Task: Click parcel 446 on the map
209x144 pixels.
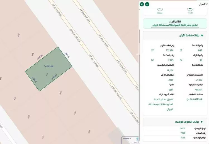Action: click(75, 113)
